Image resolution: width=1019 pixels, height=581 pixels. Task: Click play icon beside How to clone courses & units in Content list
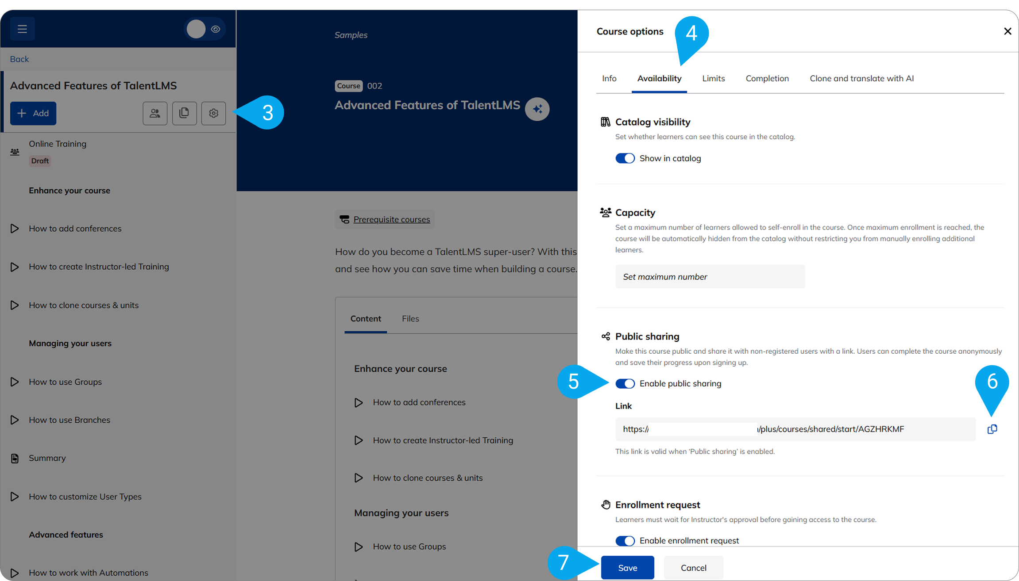click(x=359, y=478)
